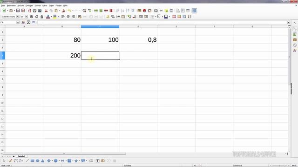The height and width of the screenshot is (167, 298).
Task: Click the formula input line
Action: click(x=162, y=22)
